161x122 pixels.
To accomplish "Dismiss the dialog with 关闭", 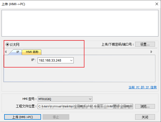I will point(145,117).
